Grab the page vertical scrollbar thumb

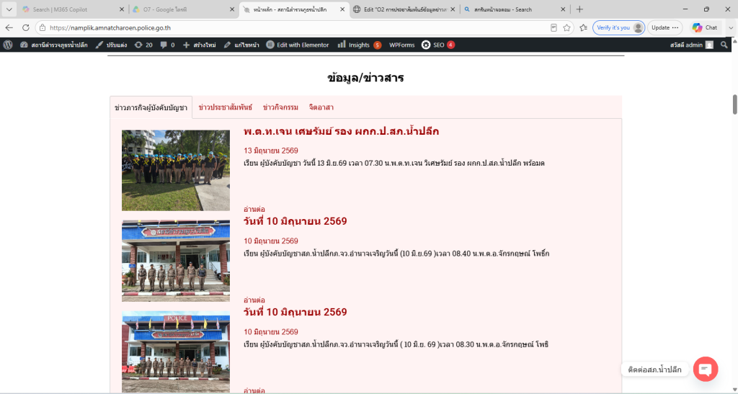coord(734,104)
